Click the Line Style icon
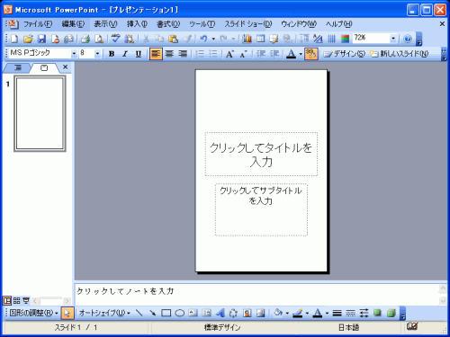This screenshot has height=337, width=450. pyautogui.click(x=337, y=313)
